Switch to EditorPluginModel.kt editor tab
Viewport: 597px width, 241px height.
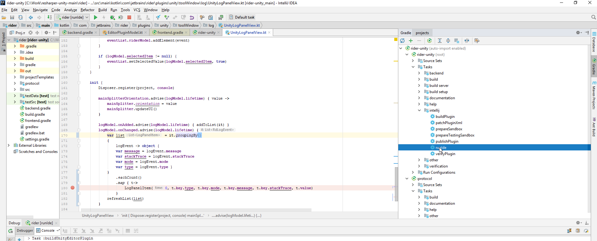[125, 33]
